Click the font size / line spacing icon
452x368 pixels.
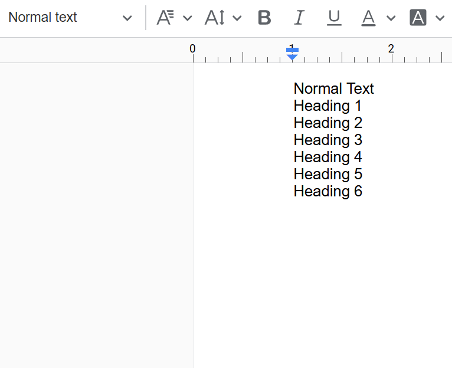215,18
